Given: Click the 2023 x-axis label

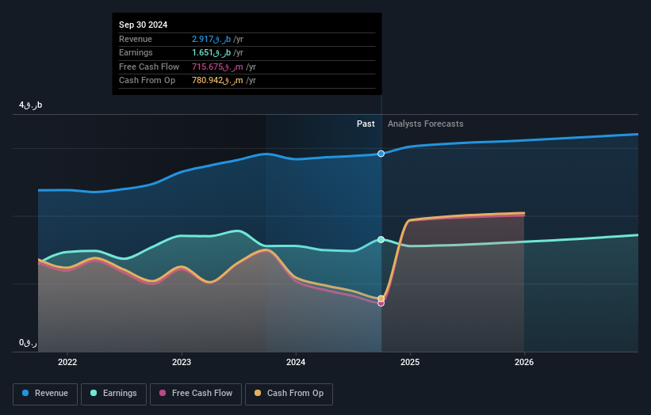Looking at the screenshot, I should 182,362.
